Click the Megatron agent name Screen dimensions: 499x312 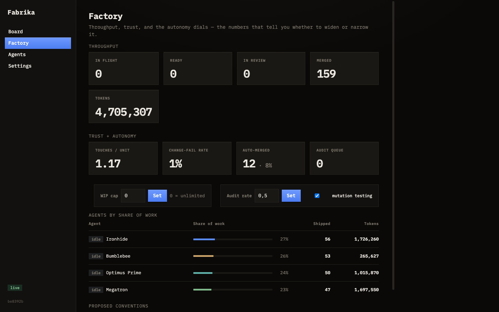117,290
